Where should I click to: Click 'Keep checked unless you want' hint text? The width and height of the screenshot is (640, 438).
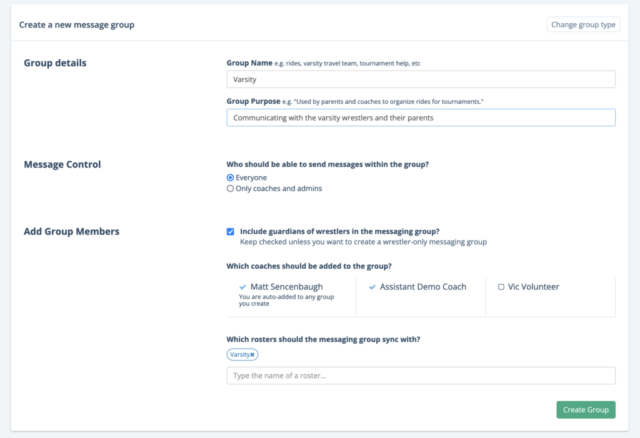point(363,242)
